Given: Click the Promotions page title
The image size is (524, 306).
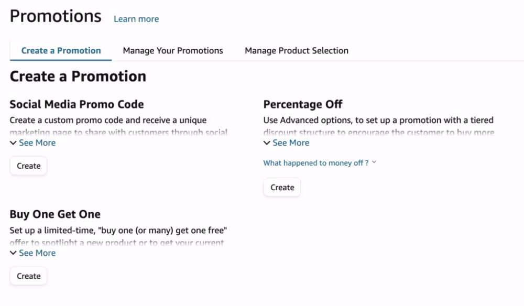Looking at the screenshot, I should tap(56, 16).
